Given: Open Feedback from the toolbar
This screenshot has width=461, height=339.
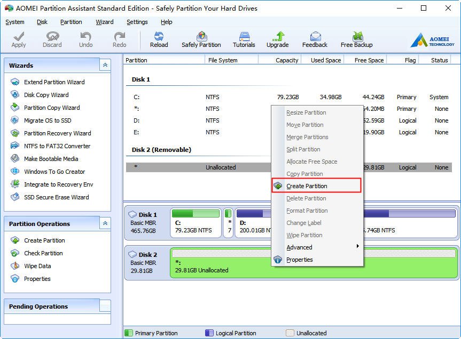Looking at the screenshot, I should 315,39.
